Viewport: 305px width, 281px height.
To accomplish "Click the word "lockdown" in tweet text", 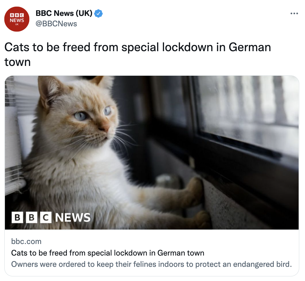I will coord(188,47).
